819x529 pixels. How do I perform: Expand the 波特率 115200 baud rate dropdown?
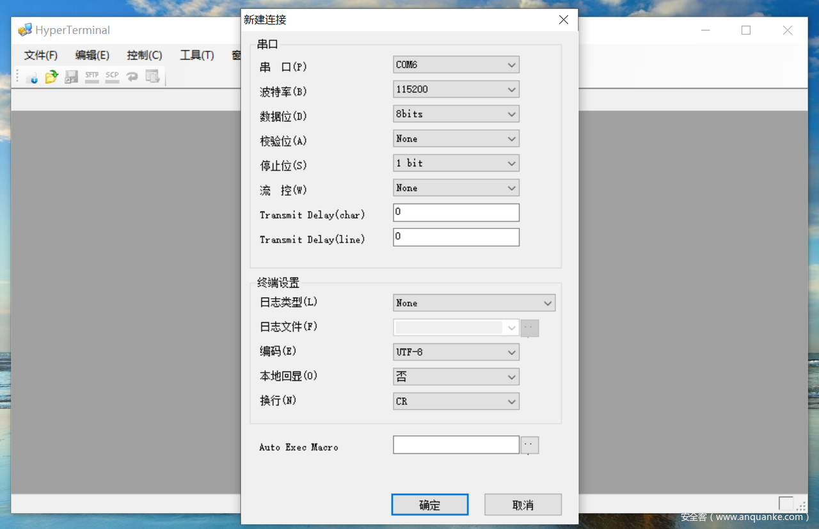tap(456, 90)
